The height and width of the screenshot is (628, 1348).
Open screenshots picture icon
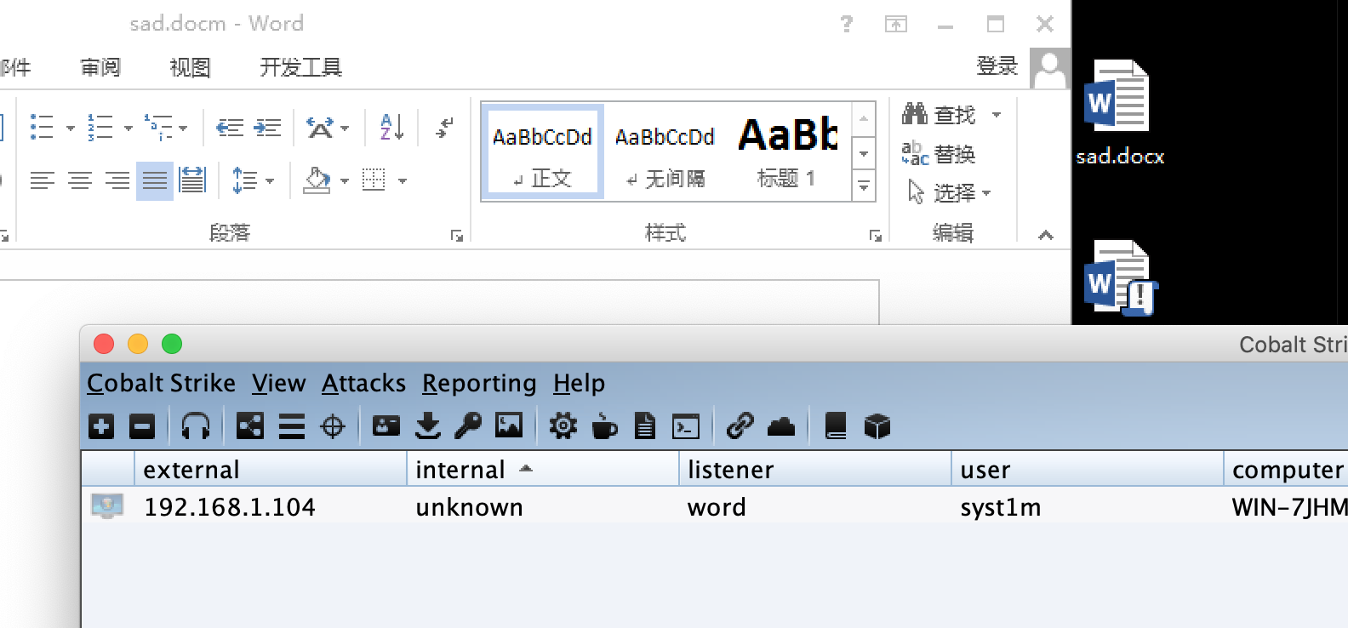pos(509,425)
